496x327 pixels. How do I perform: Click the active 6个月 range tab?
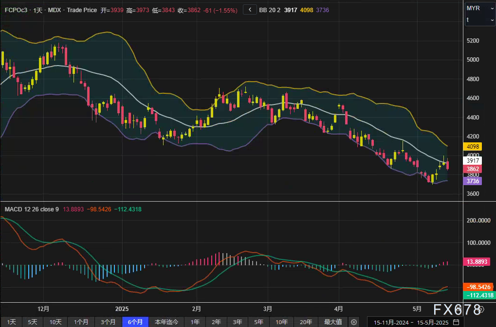pos(135,322)
